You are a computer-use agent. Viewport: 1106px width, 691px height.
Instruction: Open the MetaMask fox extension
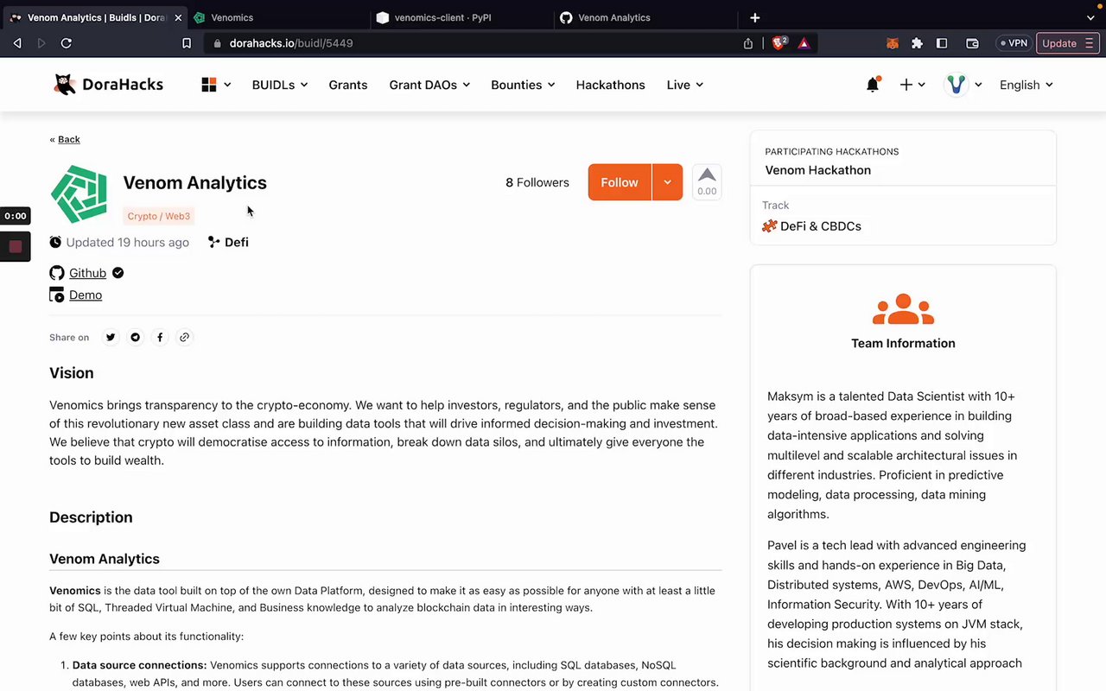893,43
